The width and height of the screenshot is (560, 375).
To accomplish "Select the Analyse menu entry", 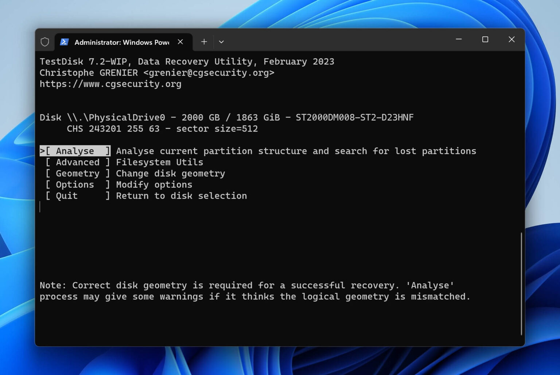I will coord(75,151).
